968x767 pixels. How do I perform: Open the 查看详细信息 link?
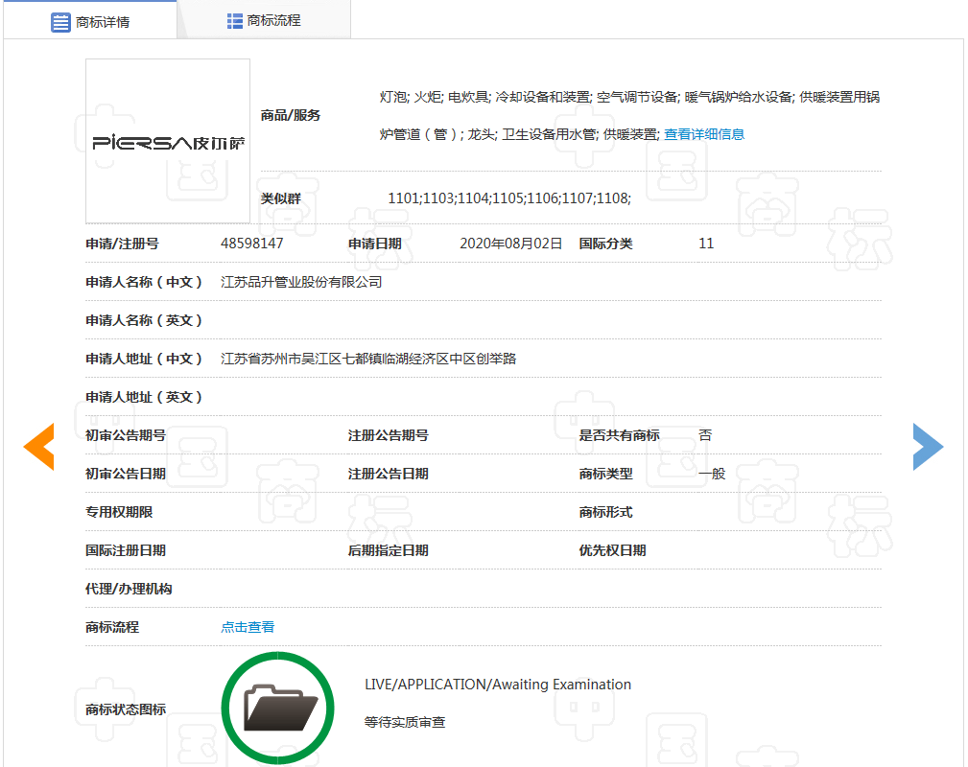[x=704, y=134]
